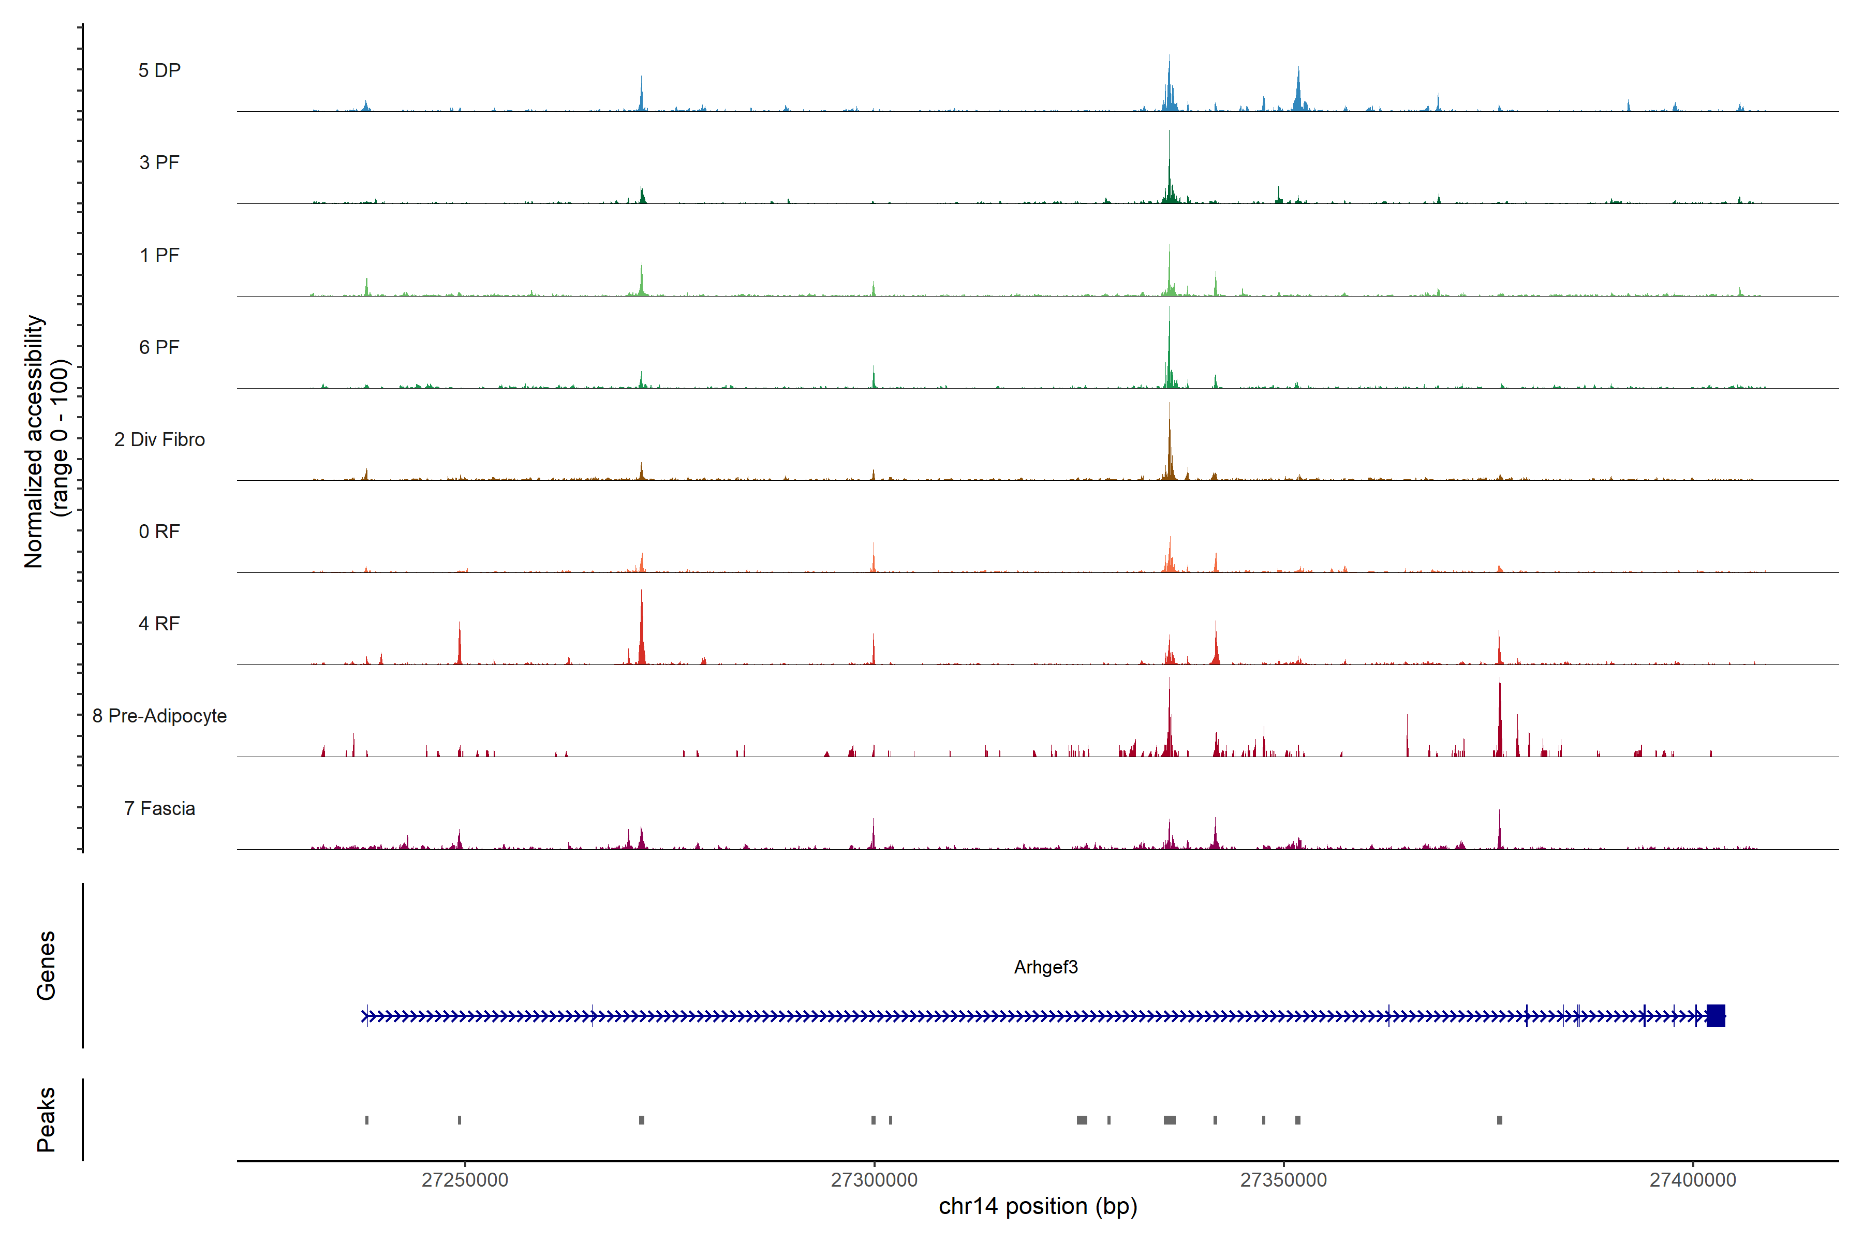
Task: Click the 7 Fascia track label
Action: [159, 808]
